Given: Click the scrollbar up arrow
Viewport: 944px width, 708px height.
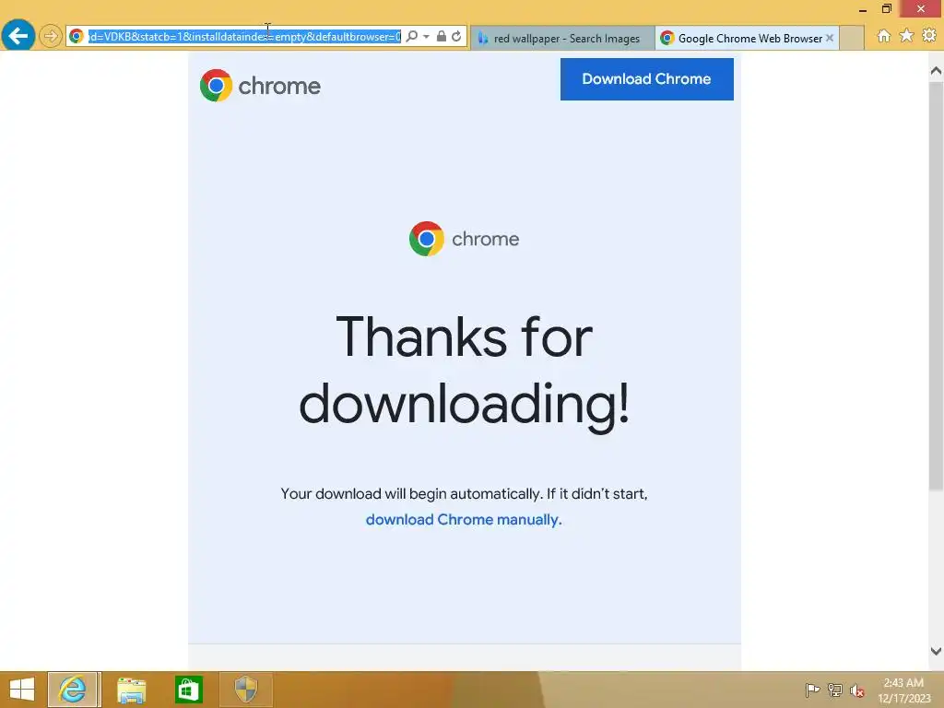Looking at the screenshot, I should [x=936, y=71].
